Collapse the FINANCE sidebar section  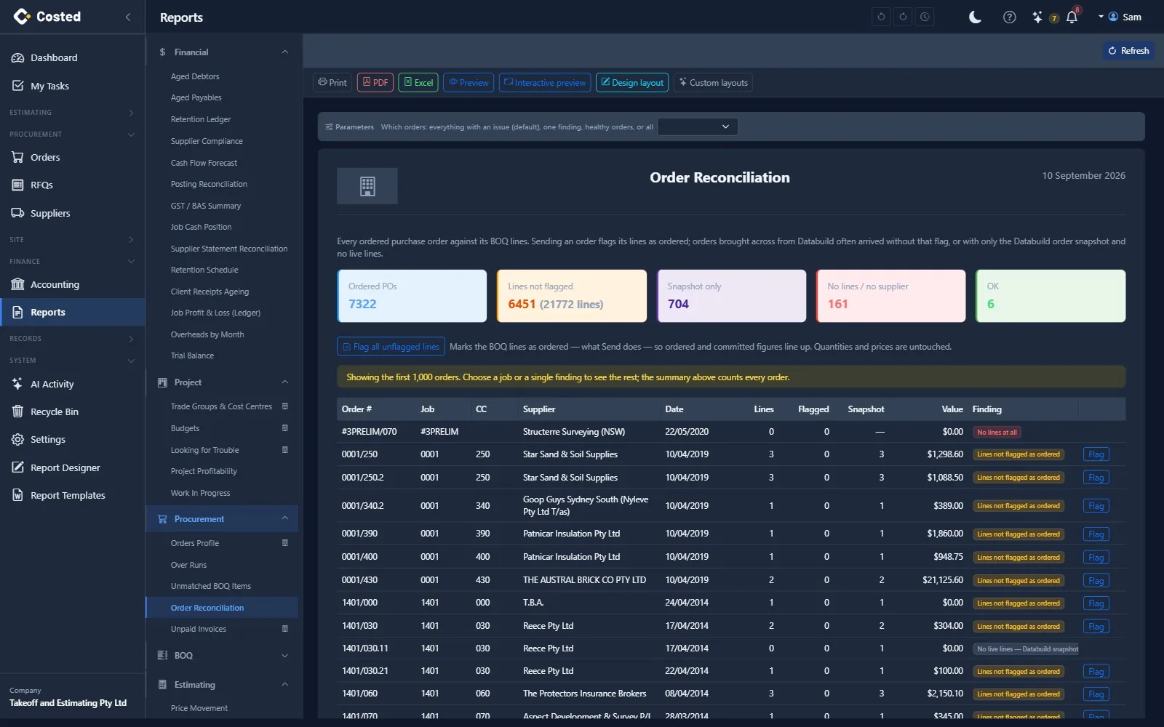(73, 262)
